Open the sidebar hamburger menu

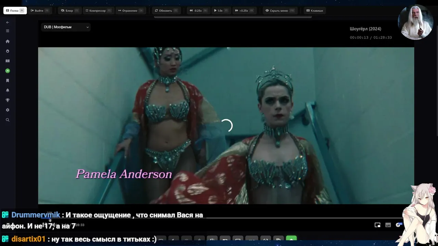click(x=8, y=31)
